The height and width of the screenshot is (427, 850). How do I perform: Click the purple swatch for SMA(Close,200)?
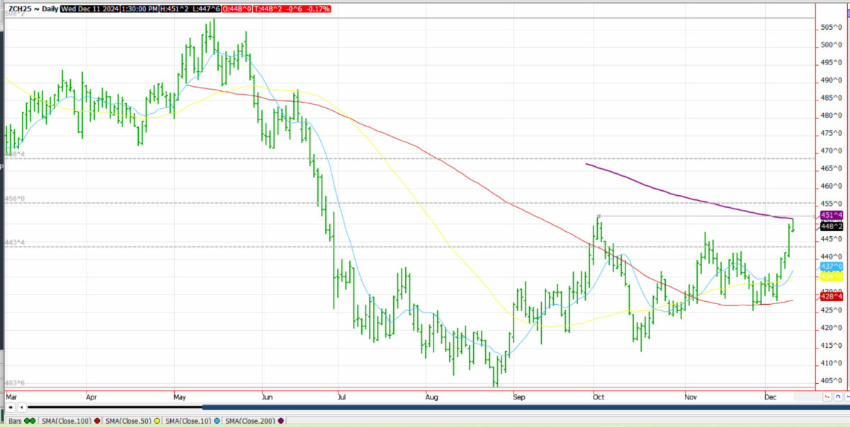tap(281, 421)
